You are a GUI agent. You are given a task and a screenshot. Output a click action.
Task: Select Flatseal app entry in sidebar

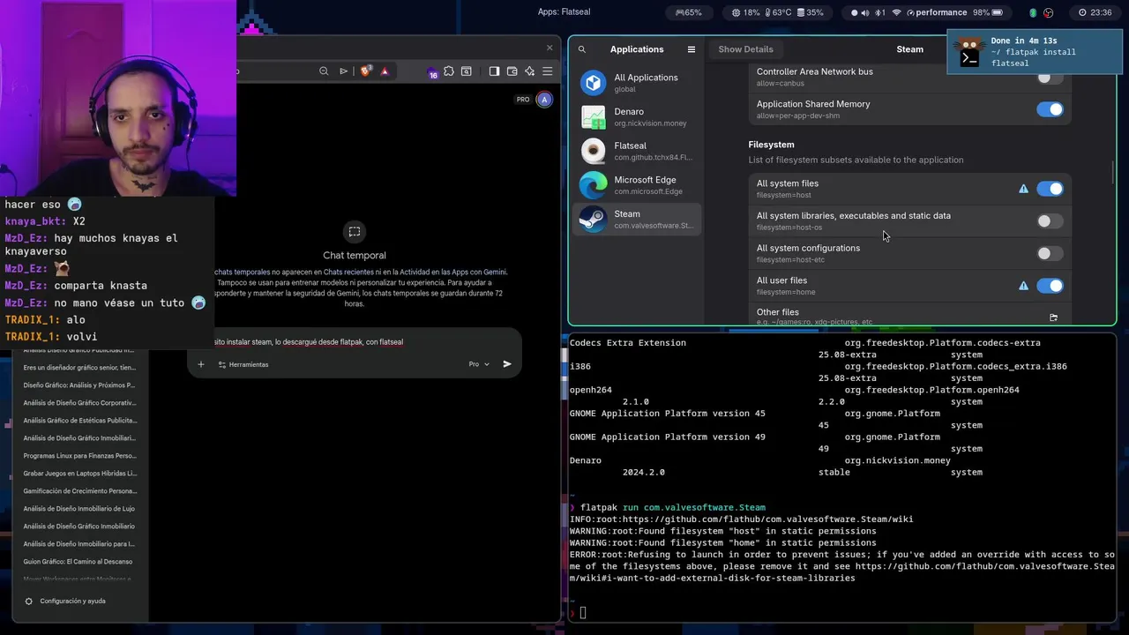[x=637, y=151]
